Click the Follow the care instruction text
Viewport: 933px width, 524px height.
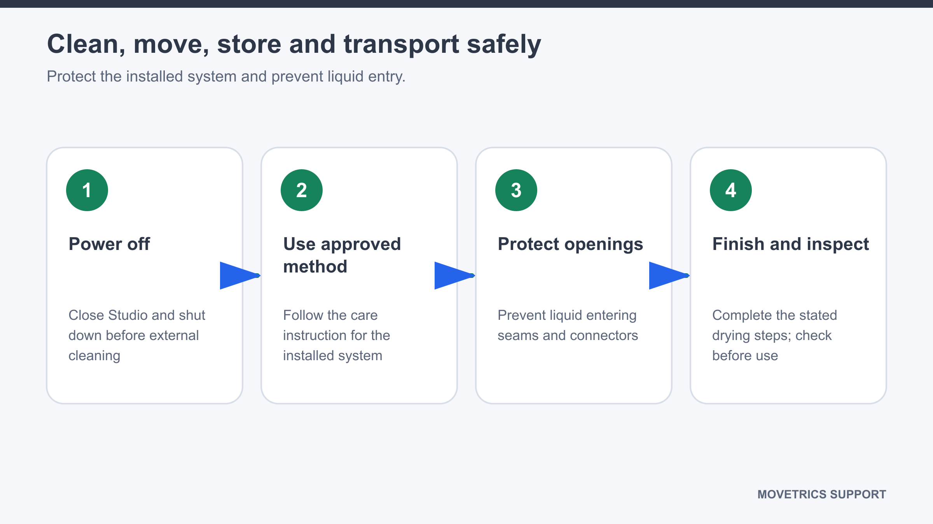pos(337,335)
